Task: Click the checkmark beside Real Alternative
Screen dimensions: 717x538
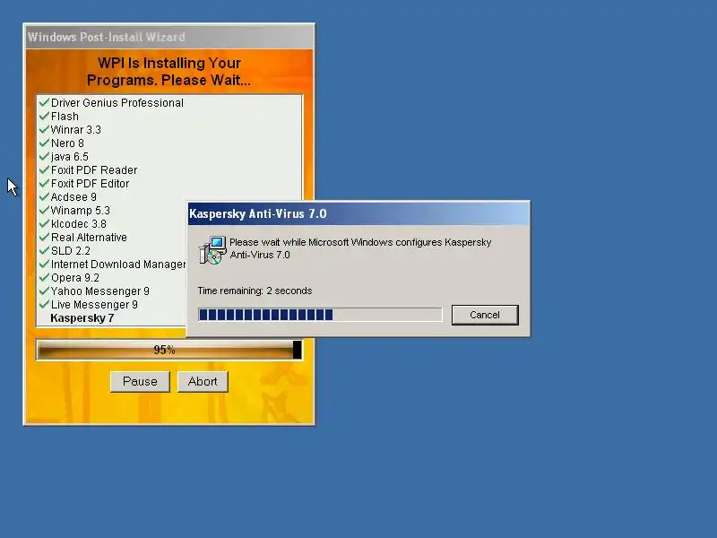Action: (44, 237)
